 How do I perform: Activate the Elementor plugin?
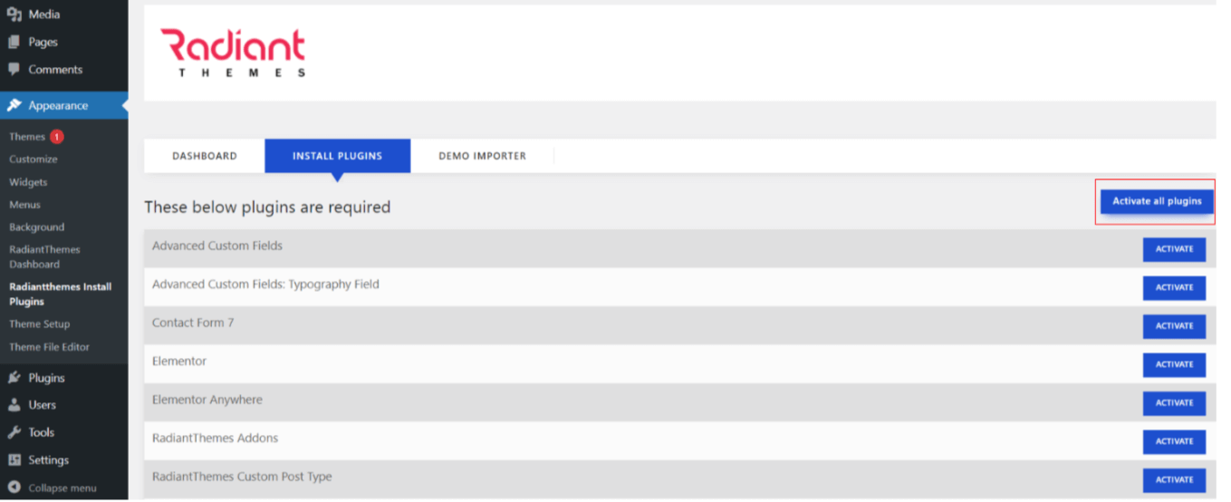1174,364
